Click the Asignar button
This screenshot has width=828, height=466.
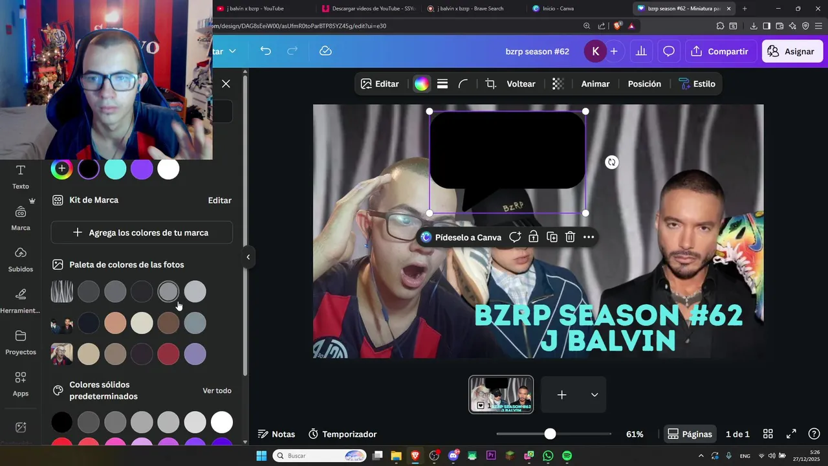coord(792,51)
